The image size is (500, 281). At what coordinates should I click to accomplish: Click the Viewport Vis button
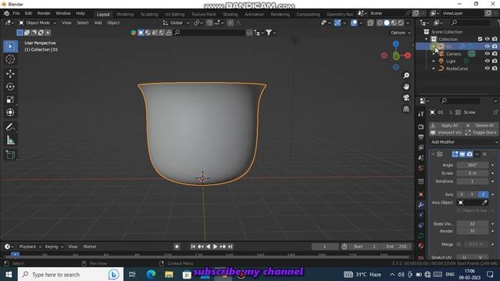[446, 133]
